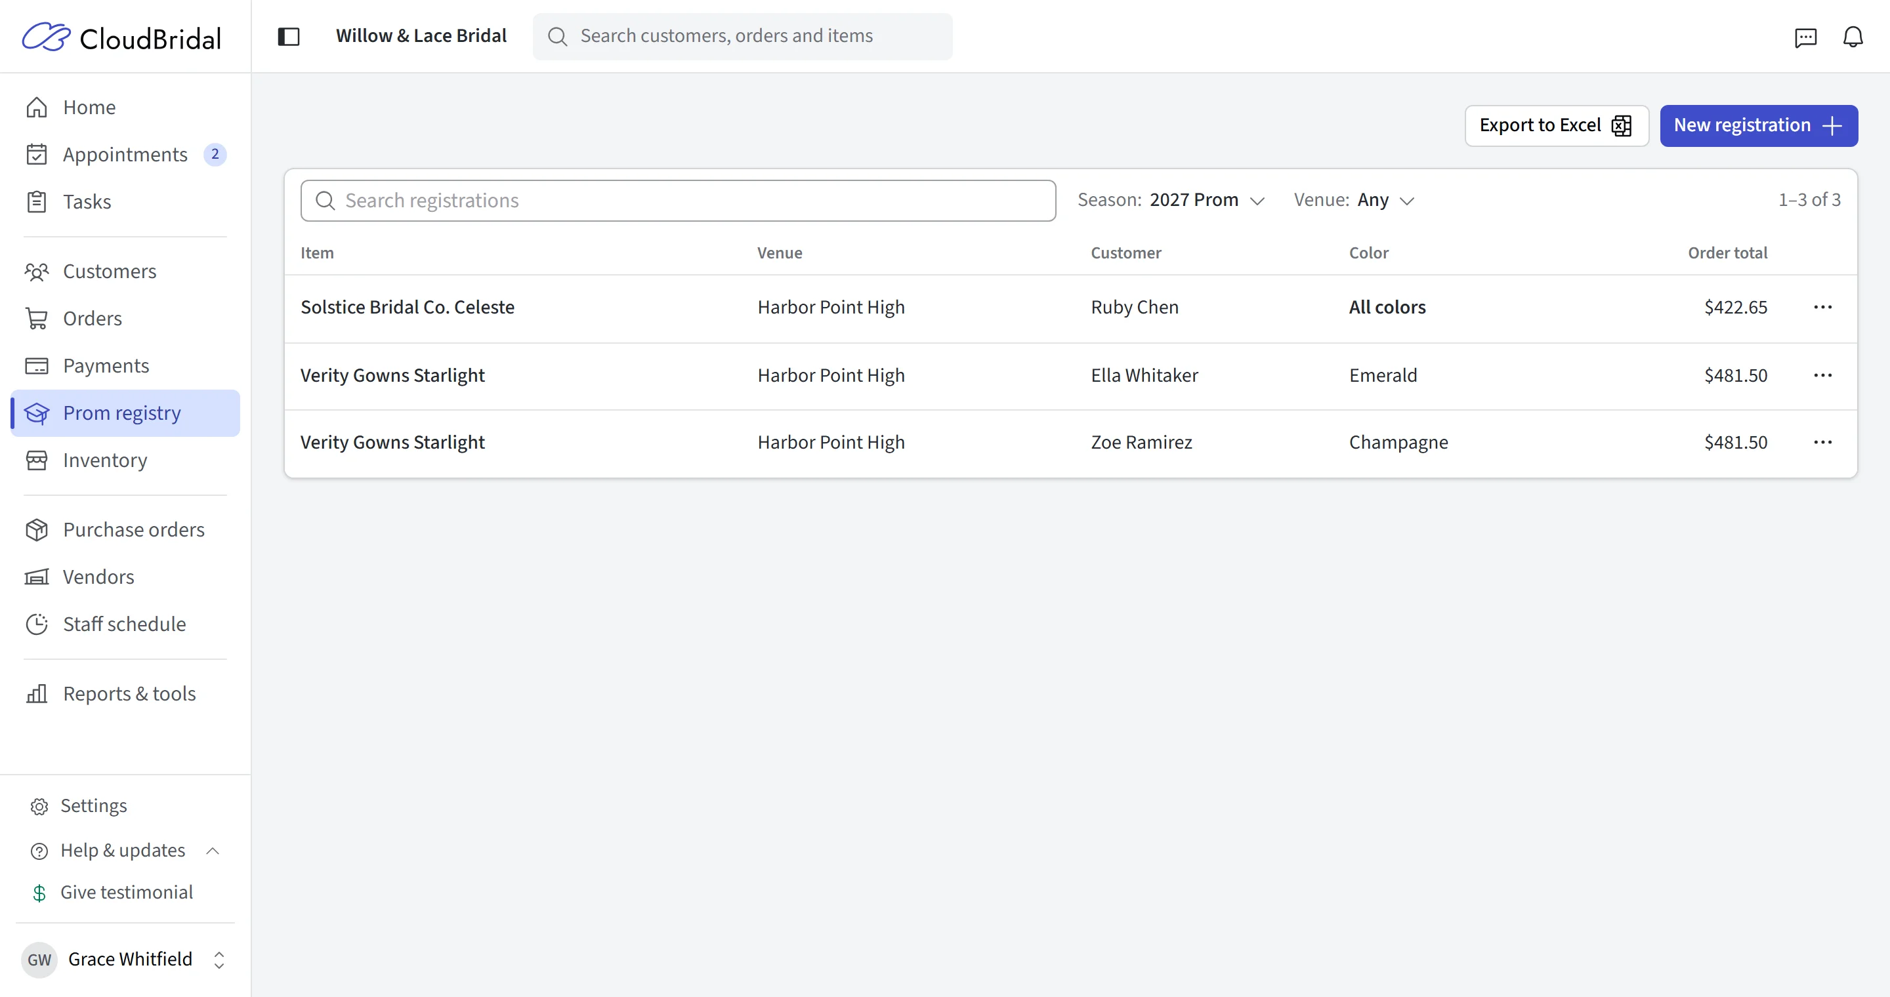Click the Reports & tools chart icon
The height and width of the screenshot is (997, 1890).
37,693
